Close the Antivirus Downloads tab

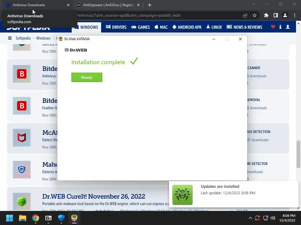[68, 5]
